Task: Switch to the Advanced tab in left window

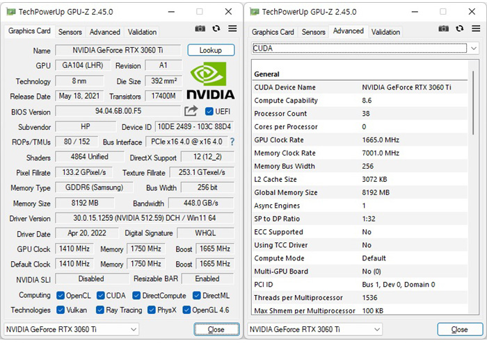Action: (104, 32)
